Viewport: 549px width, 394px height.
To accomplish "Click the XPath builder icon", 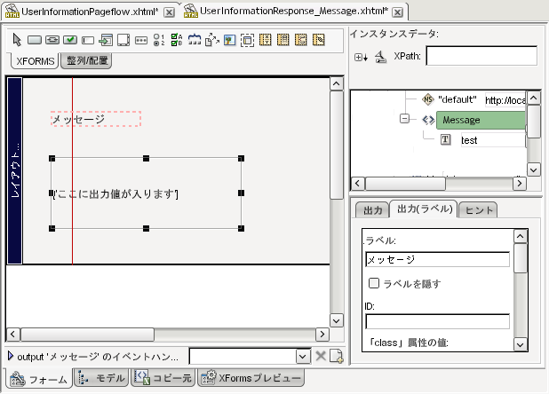I will pyautogui.click(x=380, y=57).
